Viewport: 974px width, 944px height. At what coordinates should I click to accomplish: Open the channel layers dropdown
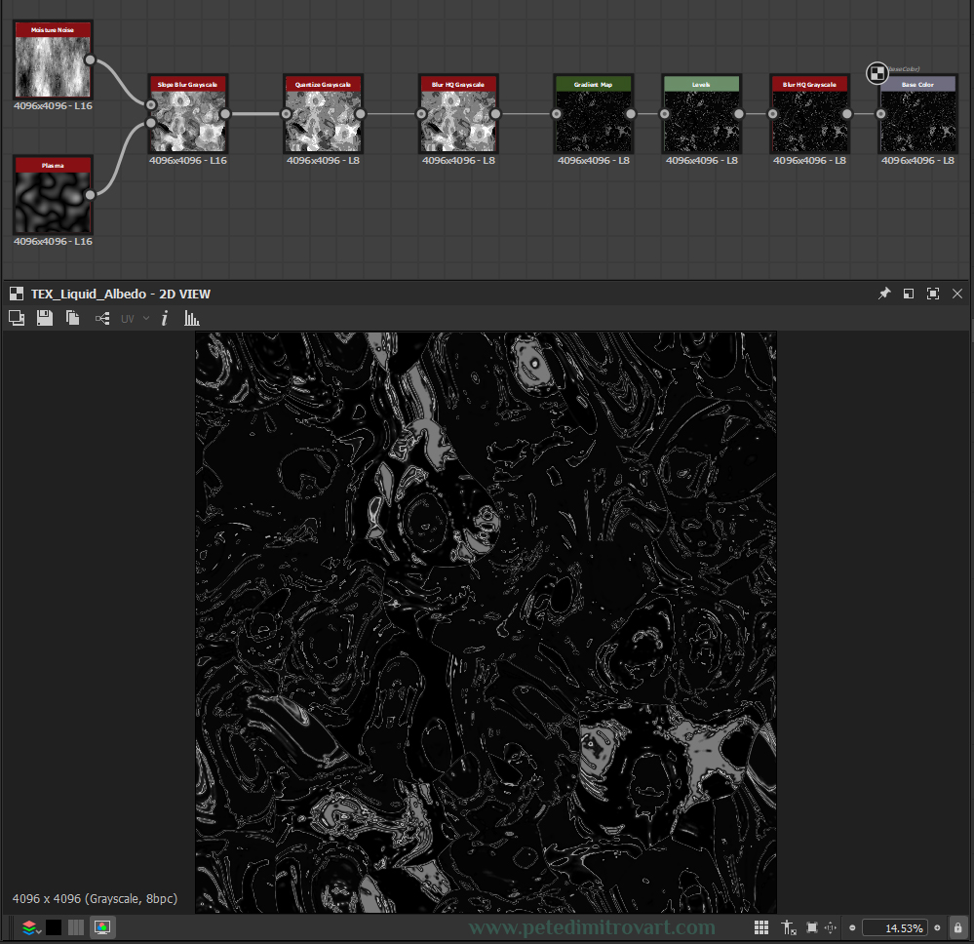[31, 927]
